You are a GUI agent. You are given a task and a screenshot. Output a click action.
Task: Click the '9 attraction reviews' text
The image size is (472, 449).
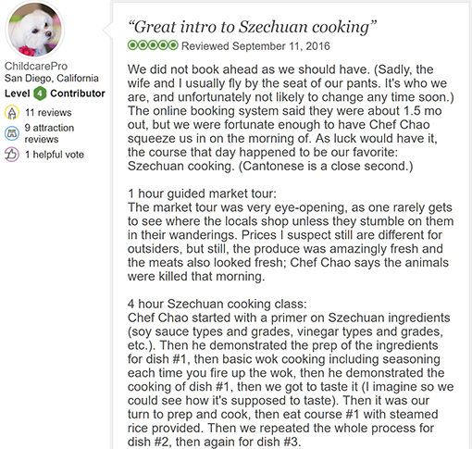tap(49, 133)
